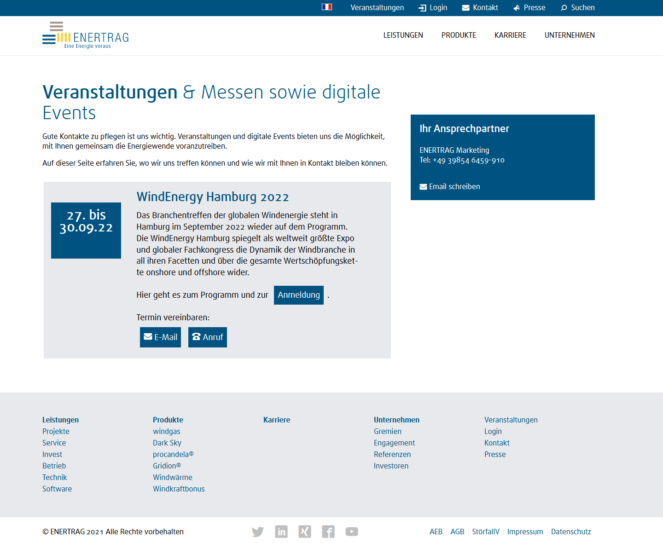The image size is (663, 543).
Task: Click the Anruf call button
Action: [208, 337]
